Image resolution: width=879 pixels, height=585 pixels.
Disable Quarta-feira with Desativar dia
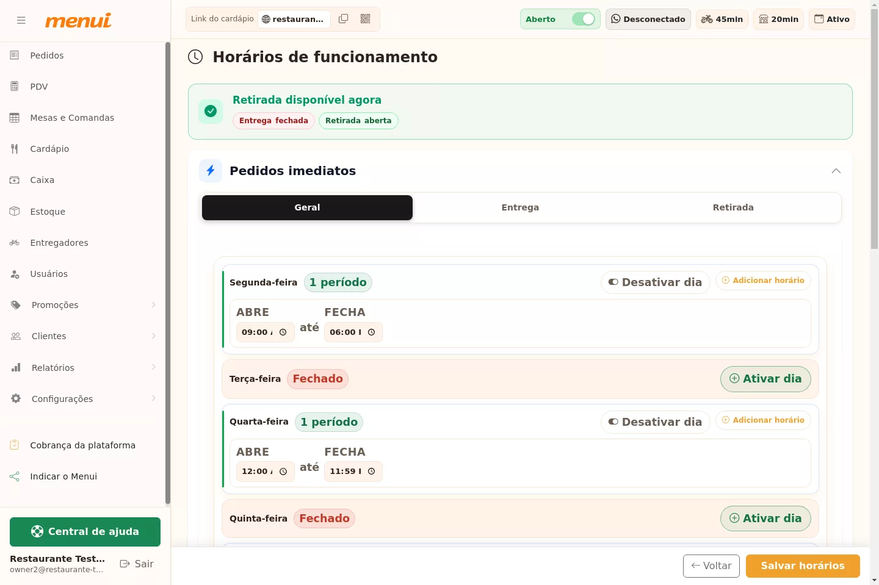point(655,422)
